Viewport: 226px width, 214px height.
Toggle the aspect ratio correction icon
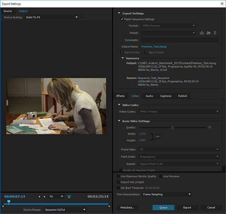(x=69, y=197)
